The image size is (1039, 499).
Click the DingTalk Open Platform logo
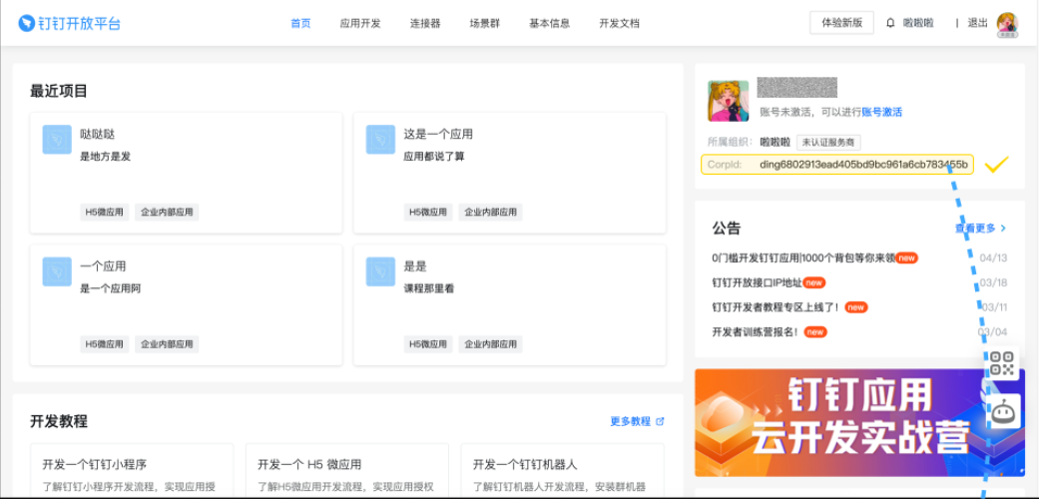coord(69,23)
